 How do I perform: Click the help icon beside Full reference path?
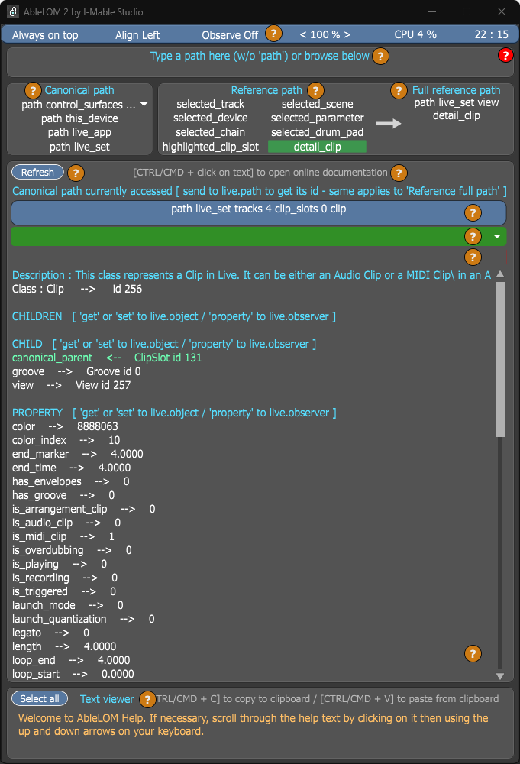(399, 91)
